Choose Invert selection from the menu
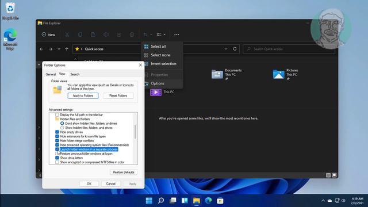The width and height of the screenshot is (368, 207). pos(162,64)
